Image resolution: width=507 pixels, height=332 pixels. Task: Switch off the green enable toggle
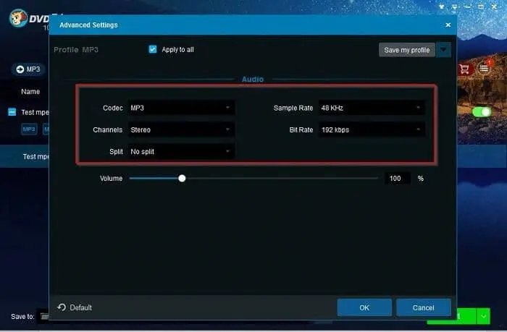(481, 112)
